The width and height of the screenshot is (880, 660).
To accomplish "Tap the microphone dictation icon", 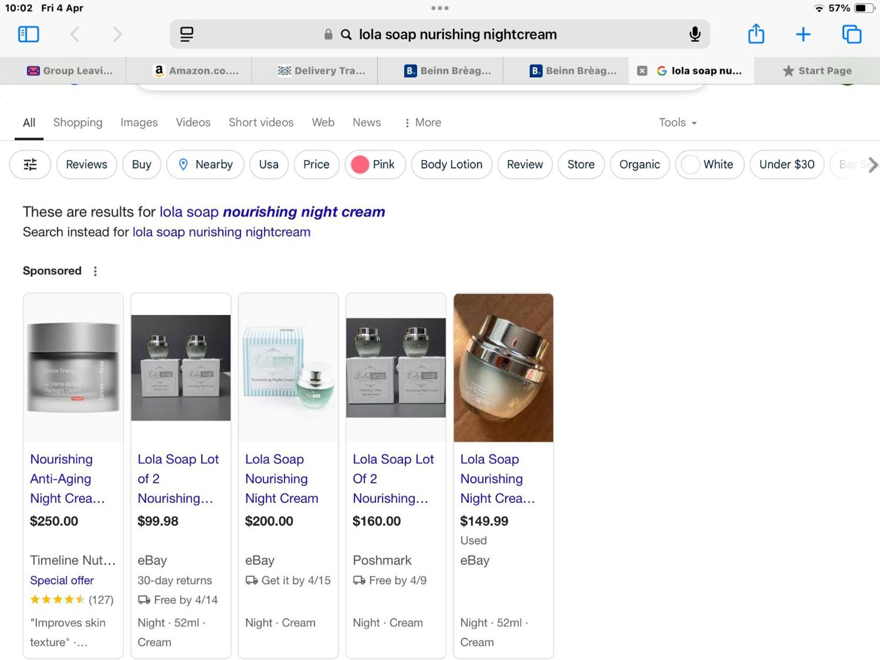I will [x=695, y=34].
